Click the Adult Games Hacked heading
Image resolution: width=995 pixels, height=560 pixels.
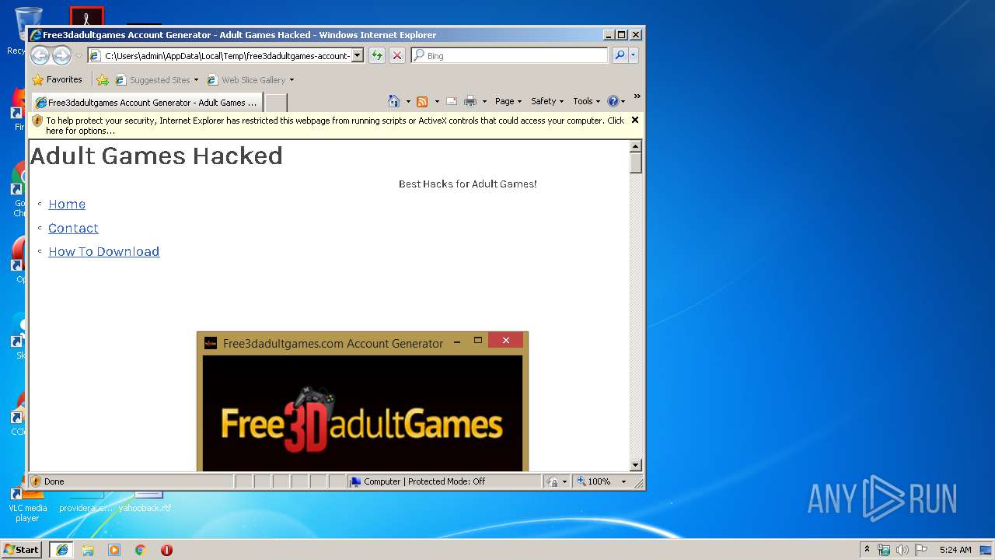156,156
